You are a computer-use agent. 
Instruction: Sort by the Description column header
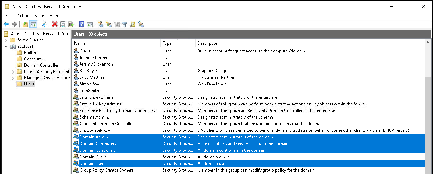pyautogui.click(x=310, y=43)
